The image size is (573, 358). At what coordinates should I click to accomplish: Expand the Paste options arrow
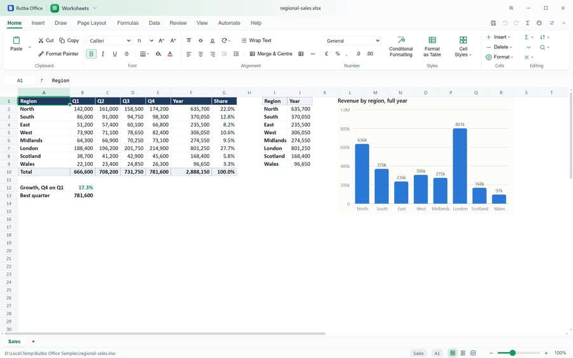click(30, 48)
